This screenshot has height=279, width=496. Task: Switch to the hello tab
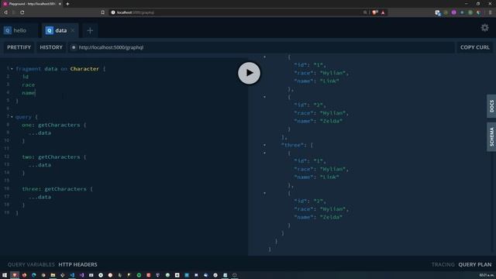[19, 31]
